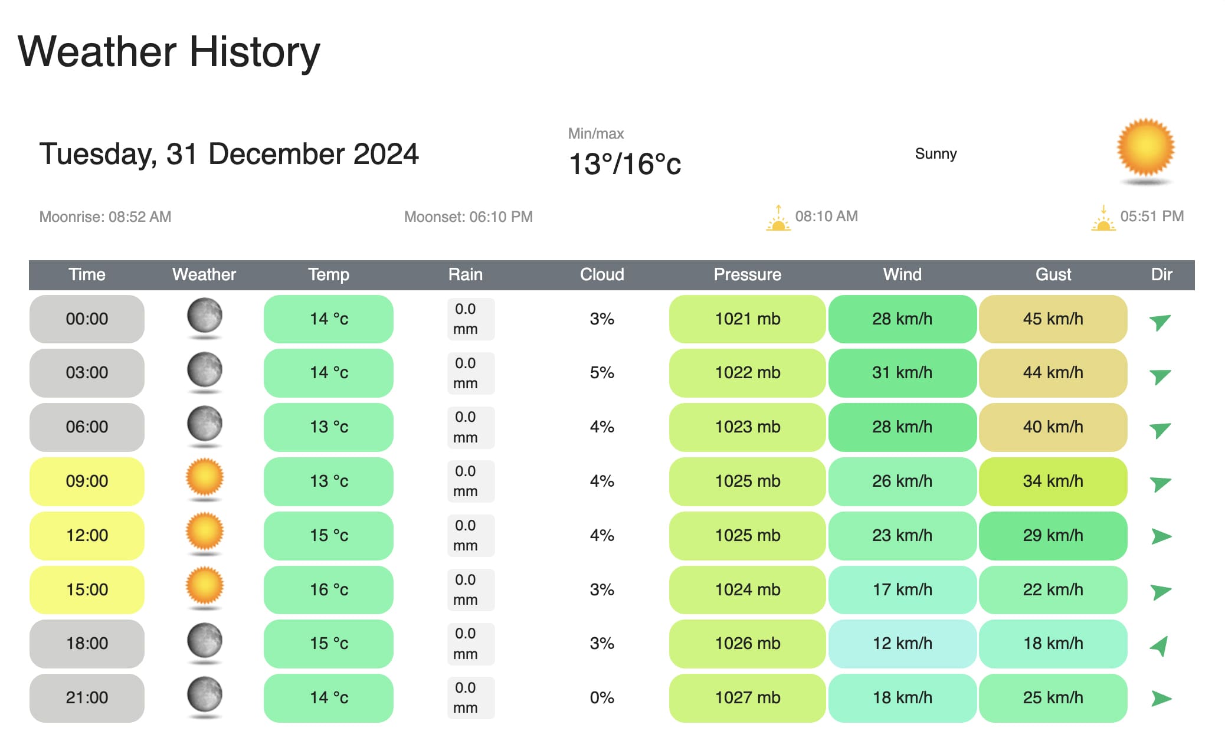Click the 12 km/h wind cell
The height and width of the screenshot is (744, 1225).
pyautogui.click(x=902, y=643)
